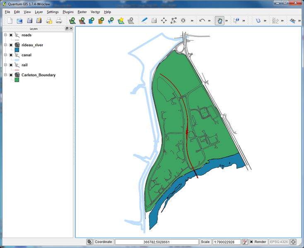Expand the hidden toolbar items after Undo
The height and width of the screenshot is (248, 304).
[x=209, y=20]
